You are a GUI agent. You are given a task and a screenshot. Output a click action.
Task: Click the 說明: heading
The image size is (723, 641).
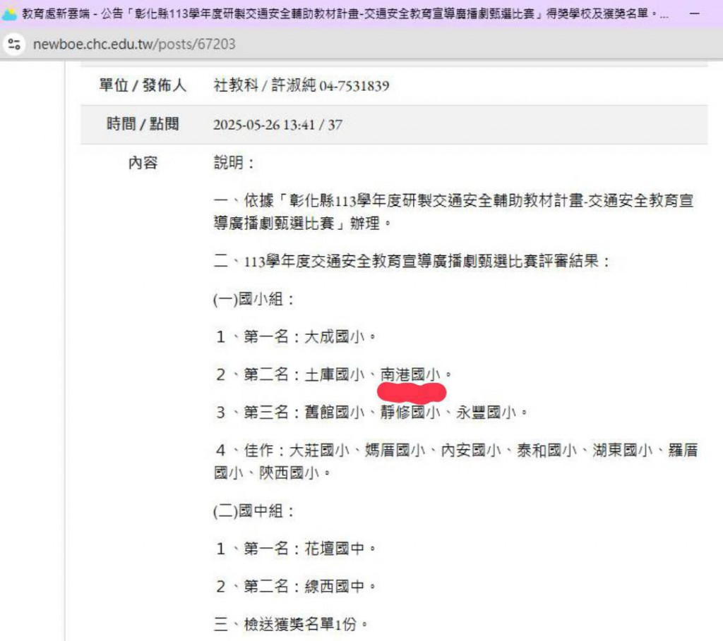coord(234,163)
